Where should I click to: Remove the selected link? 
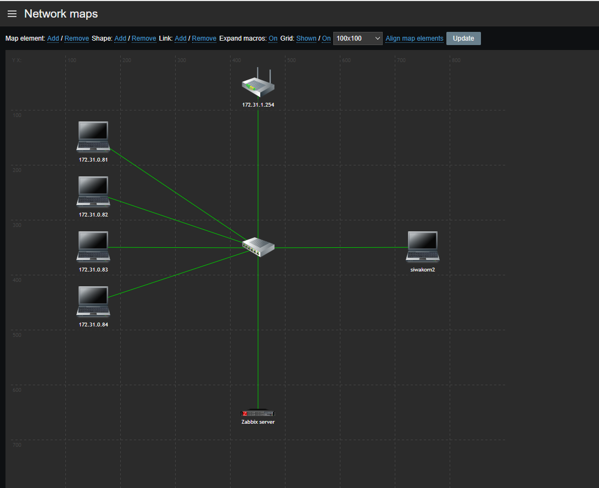(204, 38)
